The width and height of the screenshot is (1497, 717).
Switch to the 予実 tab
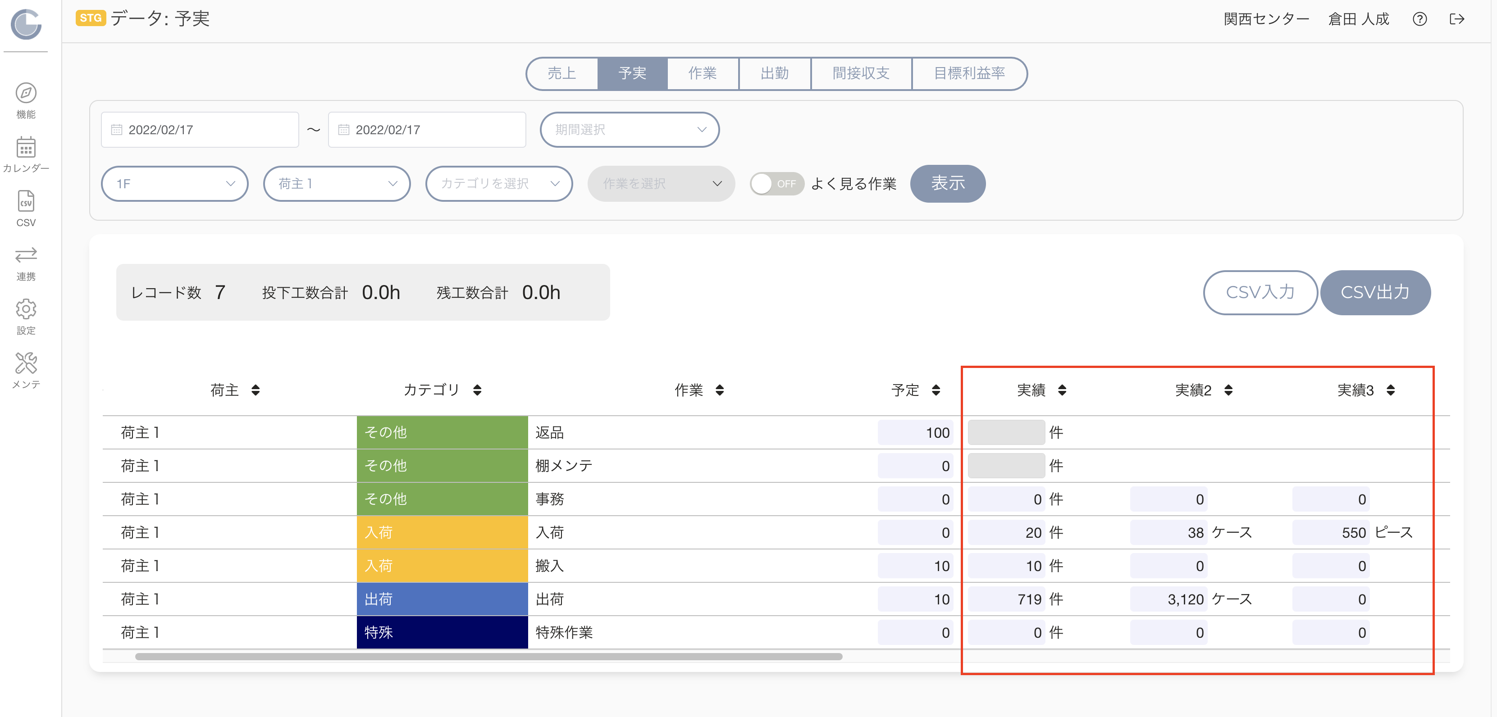[632, 73]
